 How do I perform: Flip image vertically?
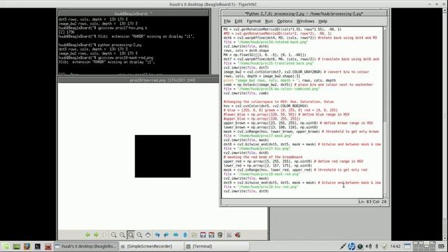(x=185, y=235)
